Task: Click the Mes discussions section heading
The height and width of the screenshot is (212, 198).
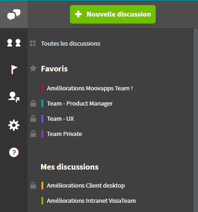Action: (x=70, y=167)
